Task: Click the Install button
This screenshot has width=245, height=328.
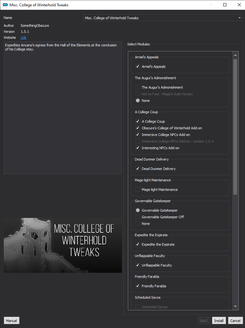Action: 219,321
